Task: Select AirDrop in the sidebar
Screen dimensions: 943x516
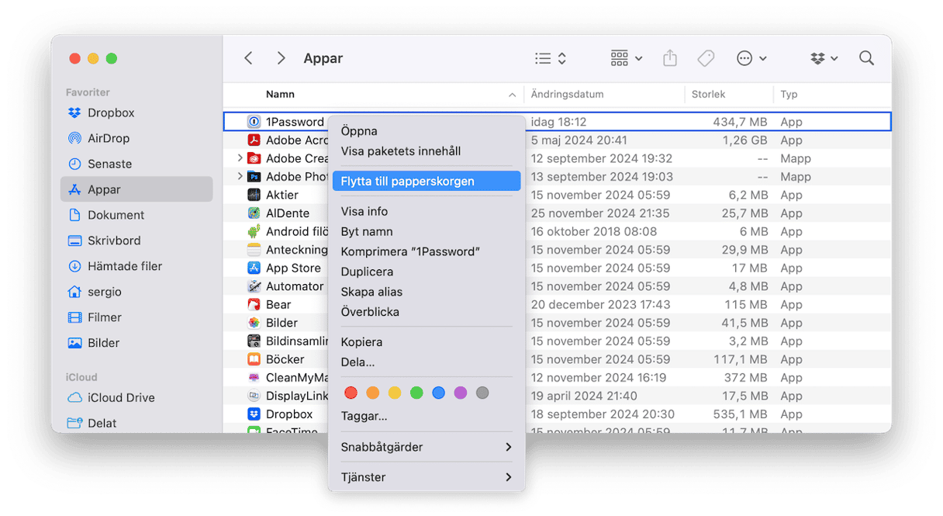Action: [136, 138]
